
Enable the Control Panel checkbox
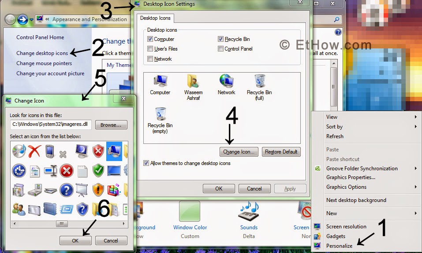(220, 49)
